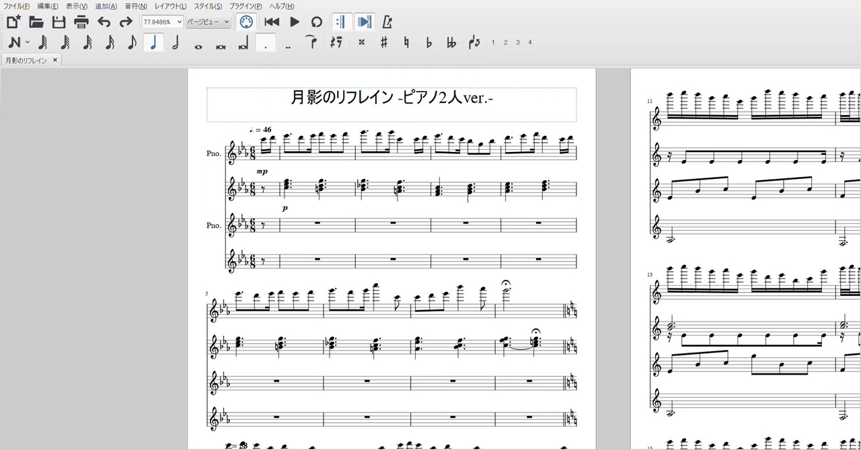Create a new score
Image resolution: width=861 pixels, height=450 pixels.
click(x=13, y=22)
